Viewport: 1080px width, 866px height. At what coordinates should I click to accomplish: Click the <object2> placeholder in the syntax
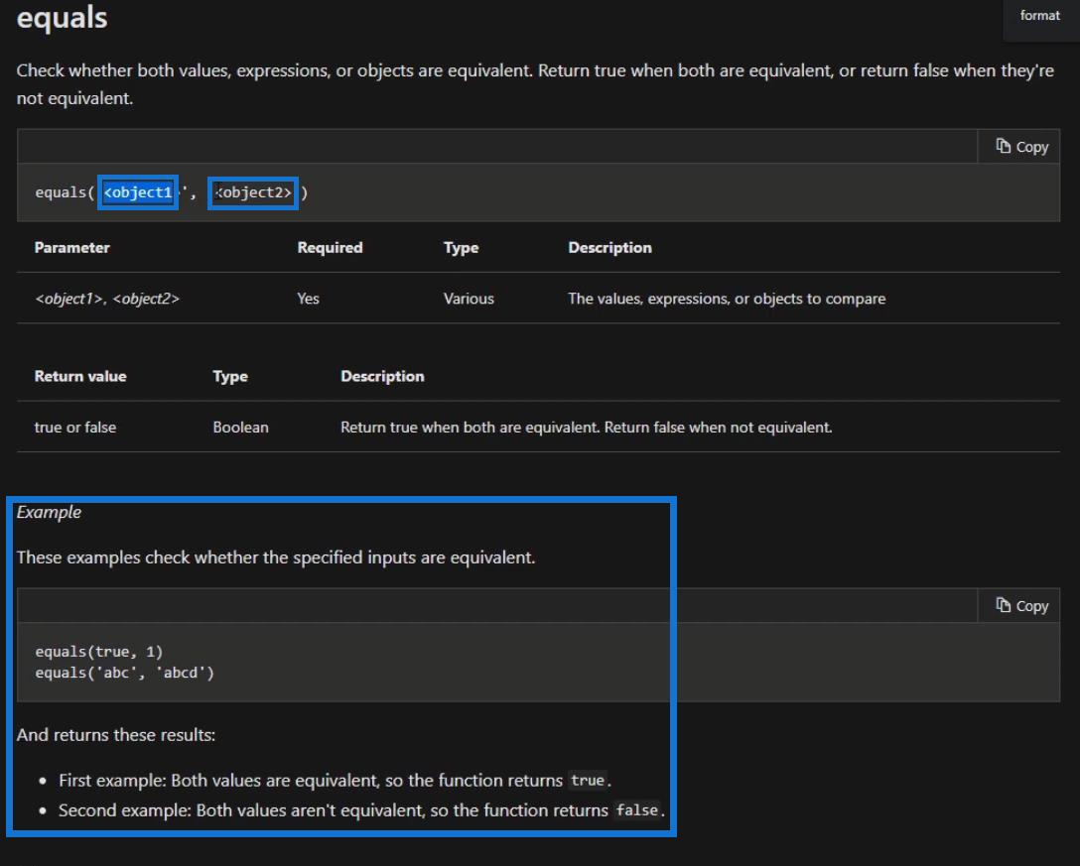[x=254, y=192]
